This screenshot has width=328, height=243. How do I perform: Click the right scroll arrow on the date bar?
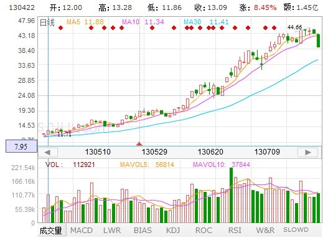308,152
